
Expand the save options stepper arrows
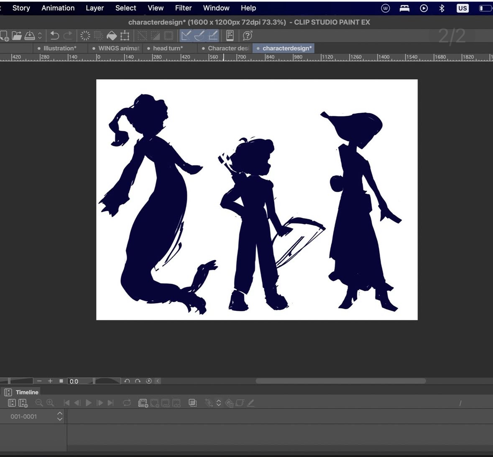point(40,36)
